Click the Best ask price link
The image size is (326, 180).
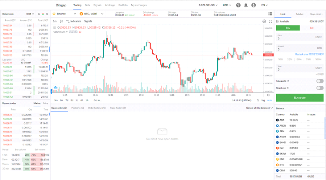click(309, 54)
